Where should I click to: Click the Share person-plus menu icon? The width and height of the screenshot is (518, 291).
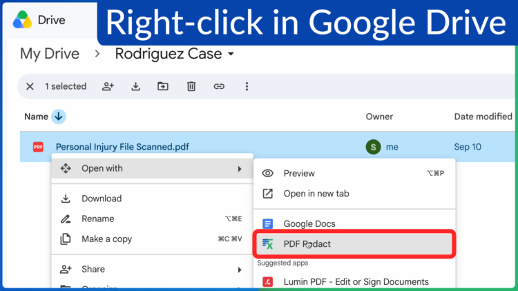66,269
